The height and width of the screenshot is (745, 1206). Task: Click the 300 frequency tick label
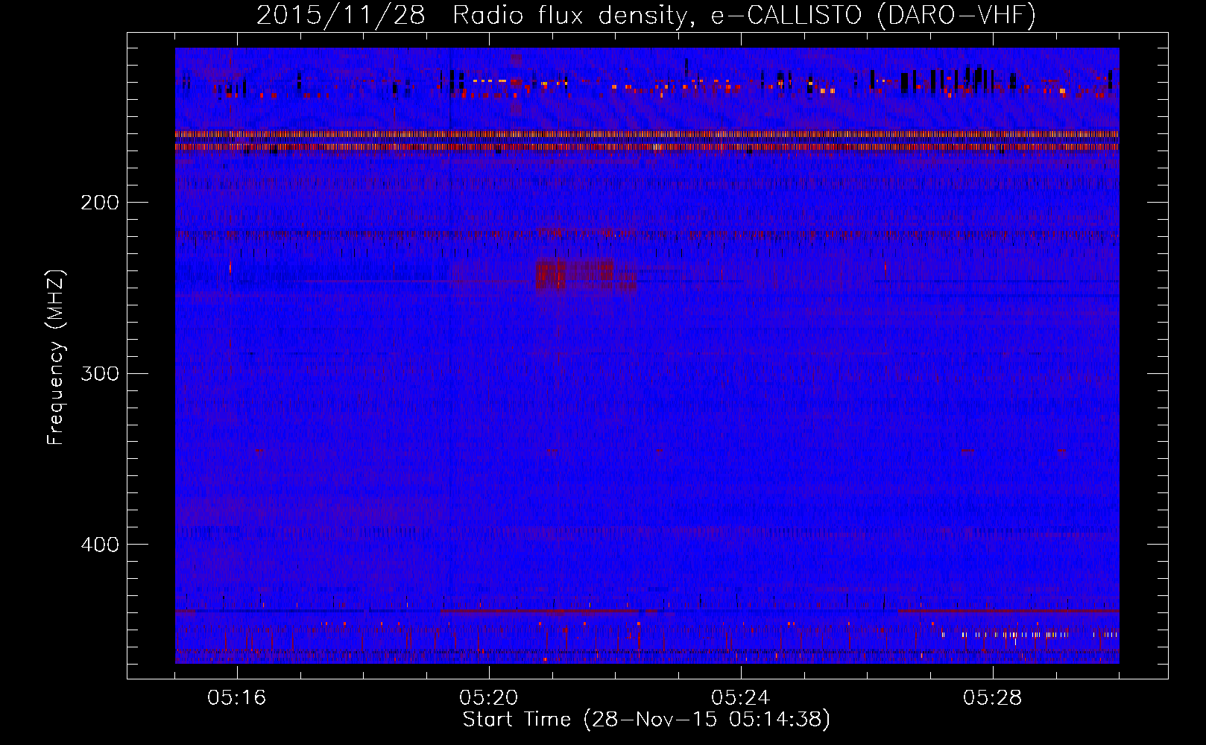click(x=100, y=373)
